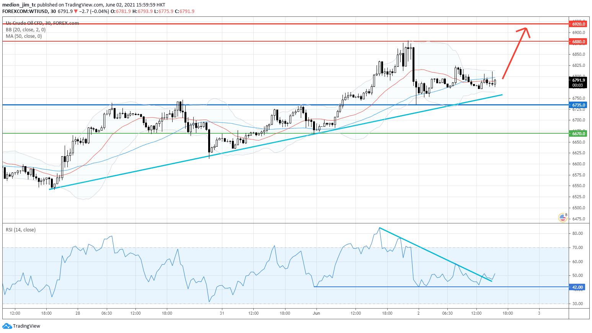The height and width of the screenshot is (333, 592).
Task: Click the open value O:6781.9
Action: (x=121, y=11)
